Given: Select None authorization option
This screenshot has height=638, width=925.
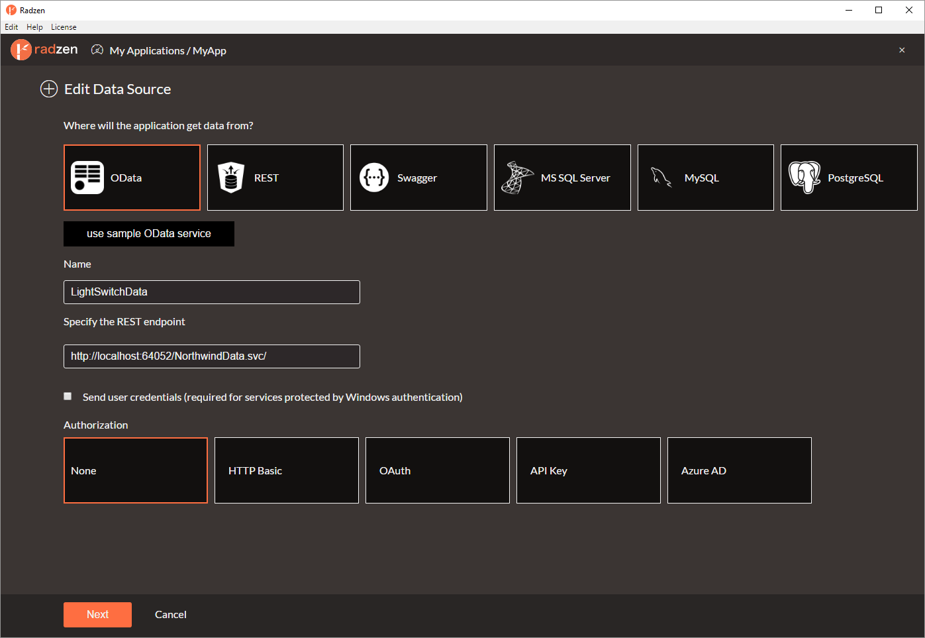Looking at the screenshot, I should point(136,470).
